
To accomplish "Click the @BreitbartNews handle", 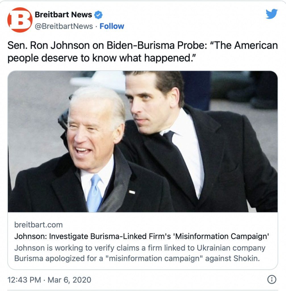I will tap(64, 26).
